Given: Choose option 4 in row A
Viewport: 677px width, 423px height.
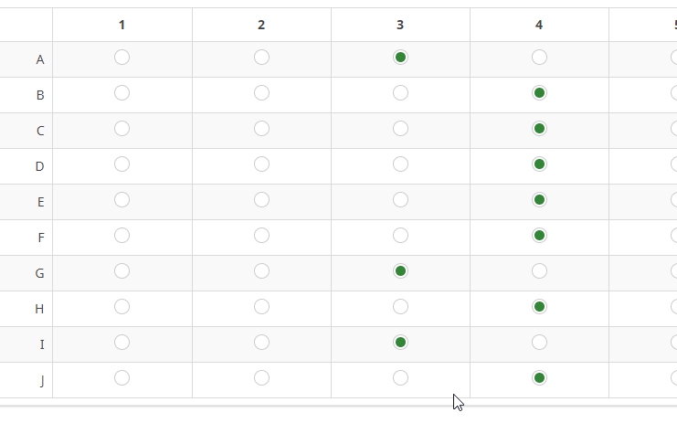Looking at the screenshot, I should (x=539, y=58).
